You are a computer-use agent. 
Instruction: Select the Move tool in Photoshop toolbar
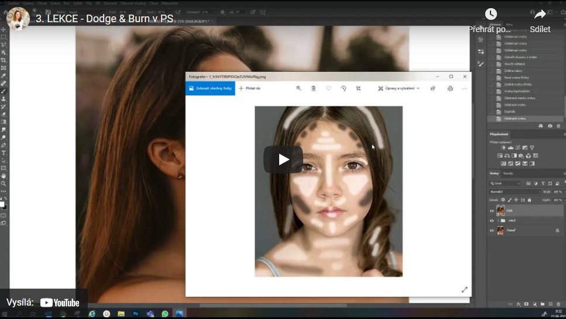pyautogui.click(x=4, y=30)
